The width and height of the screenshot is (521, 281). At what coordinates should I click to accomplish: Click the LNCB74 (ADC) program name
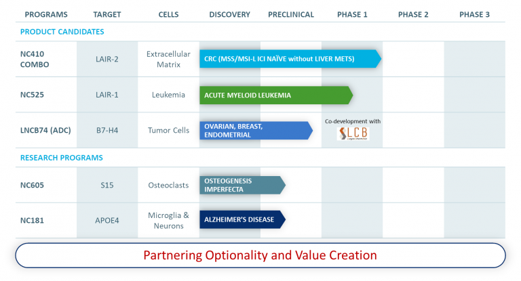(x=45, y=131)
